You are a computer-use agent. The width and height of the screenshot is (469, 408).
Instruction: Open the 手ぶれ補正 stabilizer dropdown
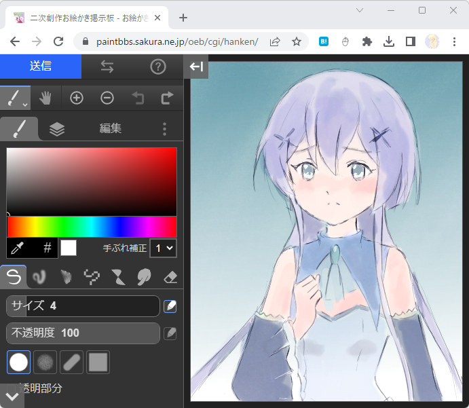point(164,248)
